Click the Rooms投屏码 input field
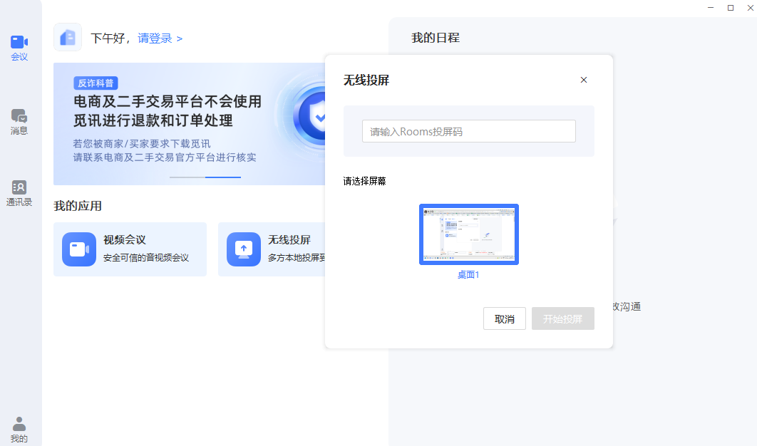Screen dimensions: 757x446 click(468, 131)
